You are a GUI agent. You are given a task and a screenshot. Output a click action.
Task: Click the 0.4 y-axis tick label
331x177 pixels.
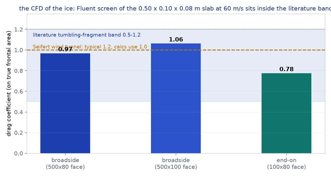tap(19, 112)
